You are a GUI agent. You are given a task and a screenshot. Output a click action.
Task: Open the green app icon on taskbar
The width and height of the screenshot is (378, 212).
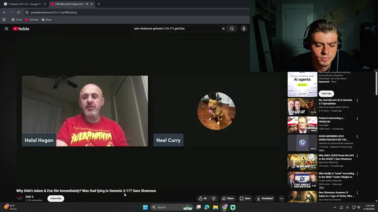click(233, 207)
